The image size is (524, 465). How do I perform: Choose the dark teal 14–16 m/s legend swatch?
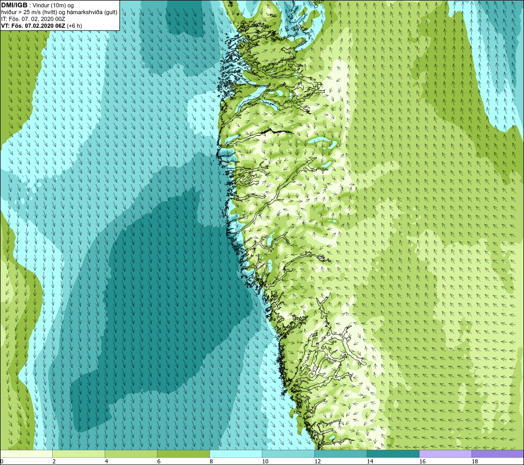pyautogui.click(x=393, y=454)
